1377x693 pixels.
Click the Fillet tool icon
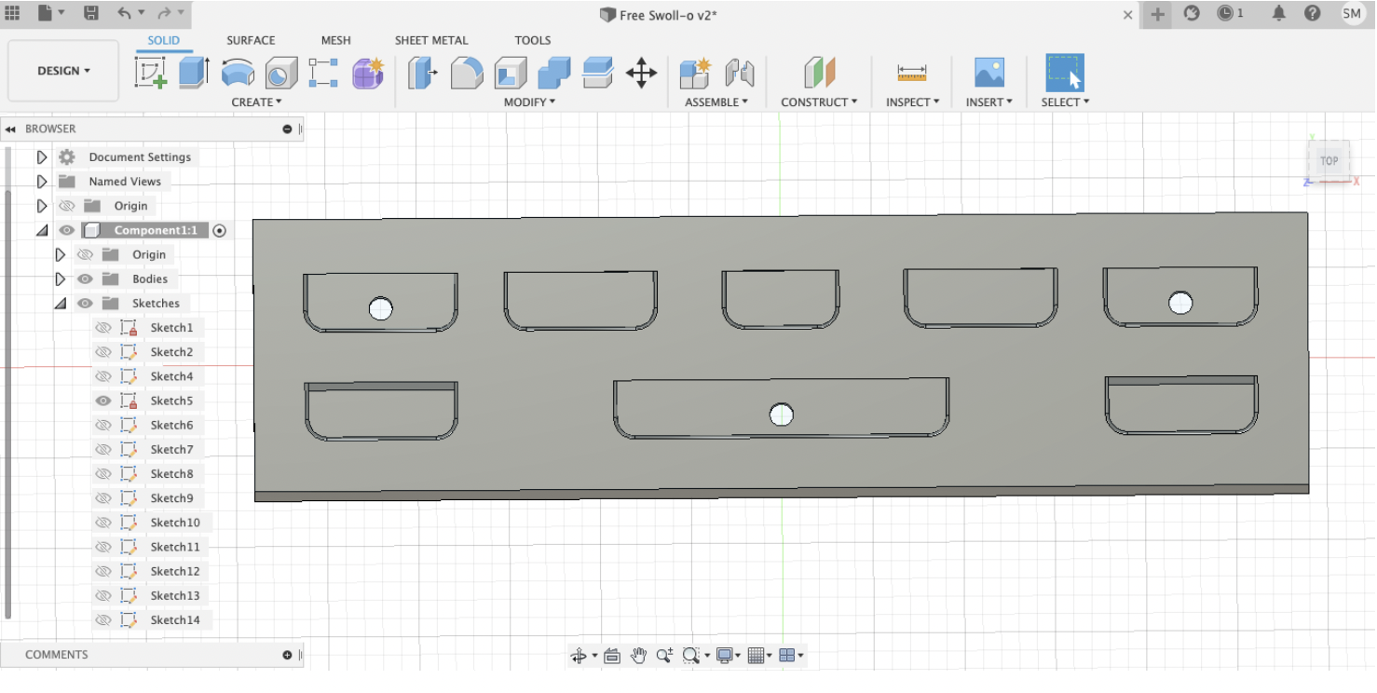[467, 73]
